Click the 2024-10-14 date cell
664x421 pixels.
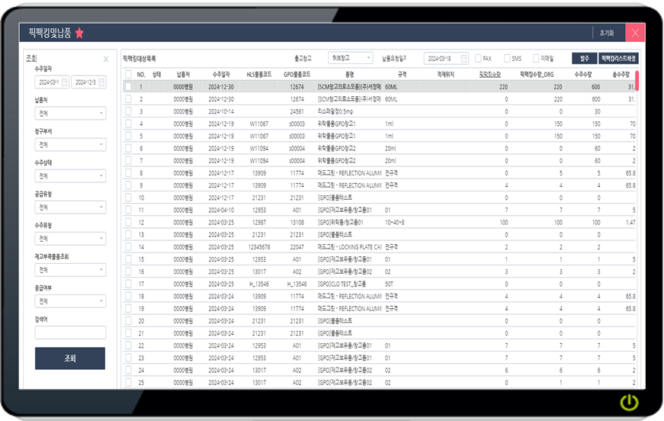tap(221, 111)
